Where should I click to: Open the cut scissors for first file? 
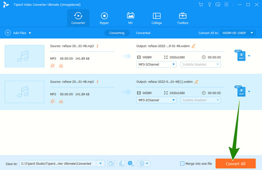[61, 66]
